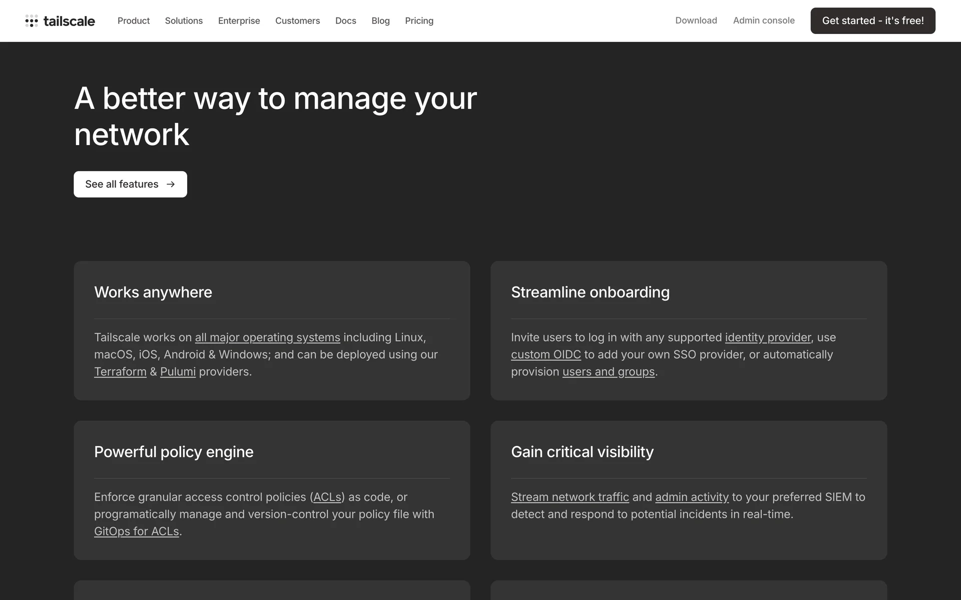
Task: Open the Terraform provider link
Action: click(x=120, y=372)
